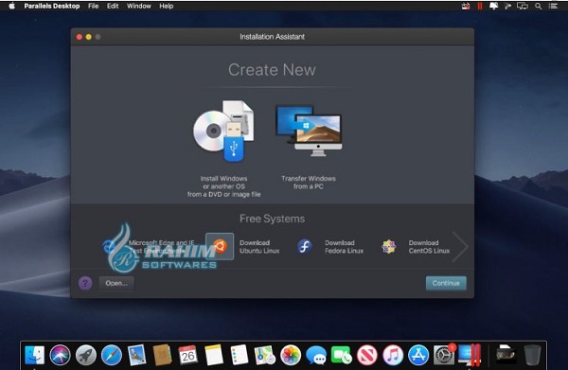Select "Download Fedora Linux" label text
568x370 pixels.
click(x=345, y=247)
